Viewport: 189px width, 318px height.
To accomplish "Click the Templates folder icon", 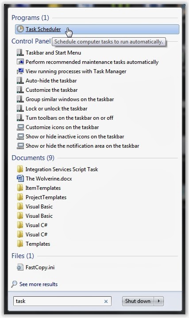I will click(x=20, y=244).
